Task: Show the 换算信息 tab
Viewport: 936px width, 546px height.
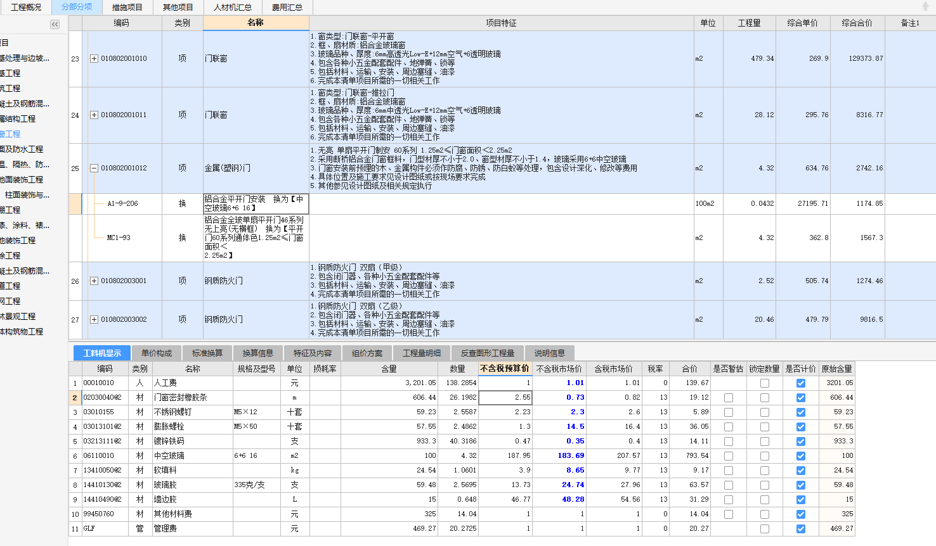Action: pos(258,353)
